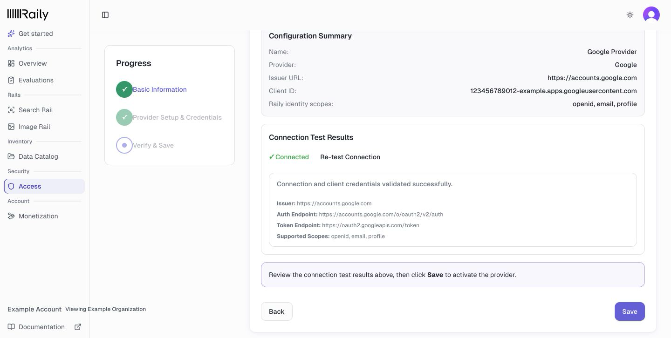Click Example Account name in sidebar footer

click(34, 309)
